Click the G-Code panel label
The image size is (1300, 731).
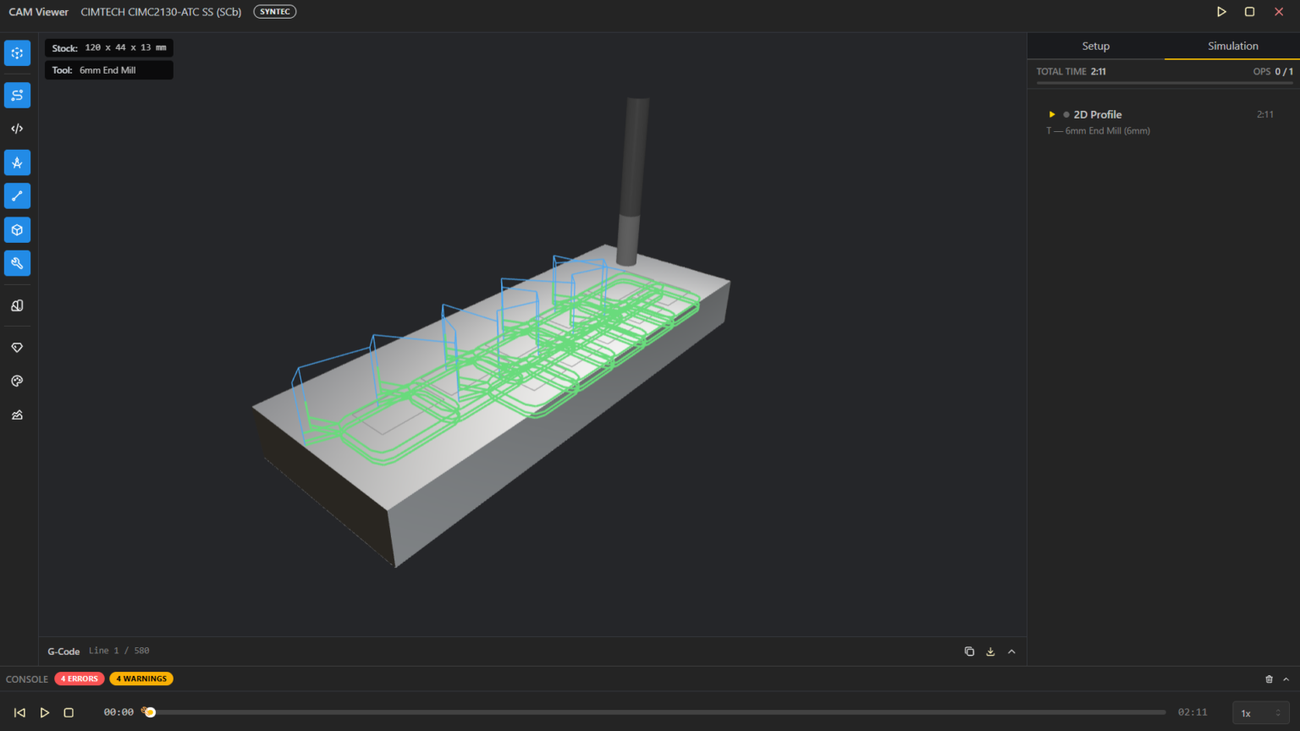(63, 651)
